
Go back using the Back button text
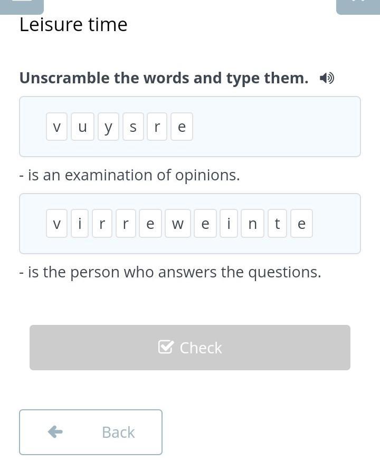(118, 432)
